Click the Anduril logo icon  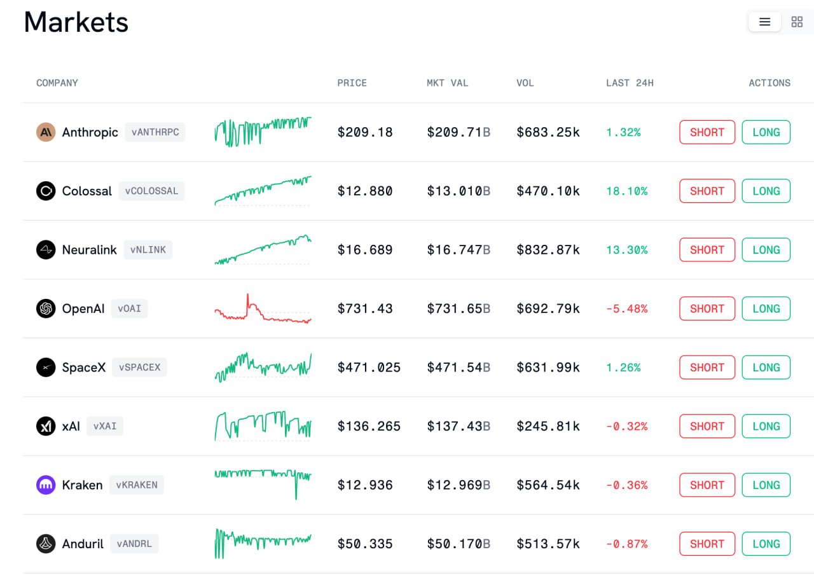coord(46,544)
